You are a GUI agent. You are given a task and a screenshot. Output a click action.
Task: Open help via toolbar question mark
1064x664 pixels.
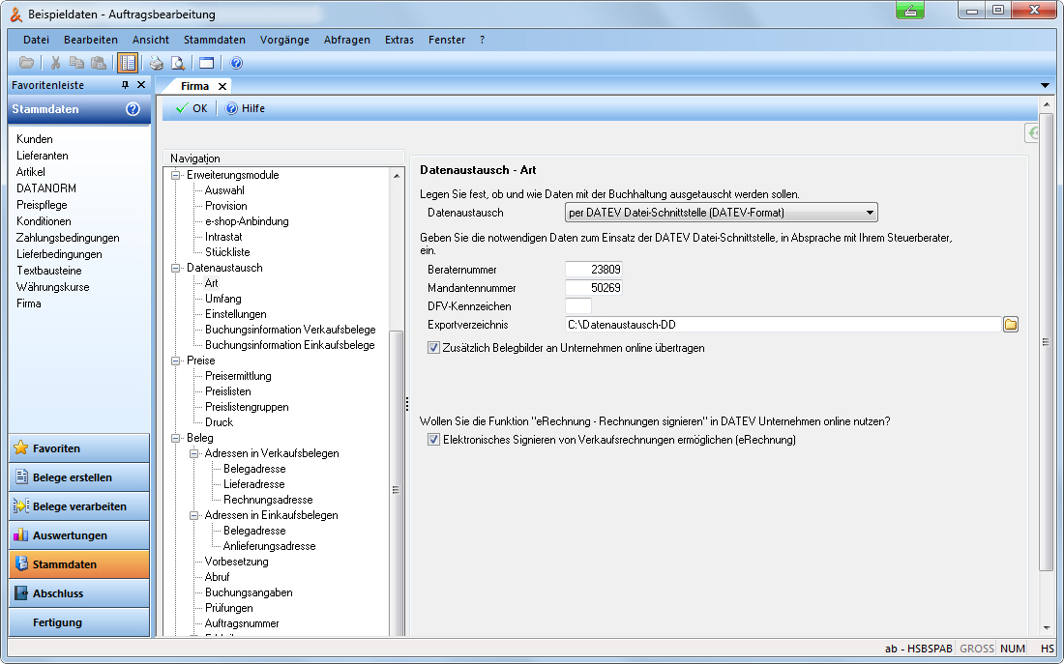coord(236,63)
